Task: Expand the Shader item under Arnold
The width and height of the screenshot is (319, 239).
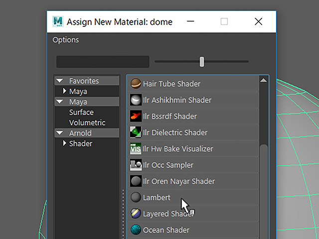Action: tap(64, 143)
